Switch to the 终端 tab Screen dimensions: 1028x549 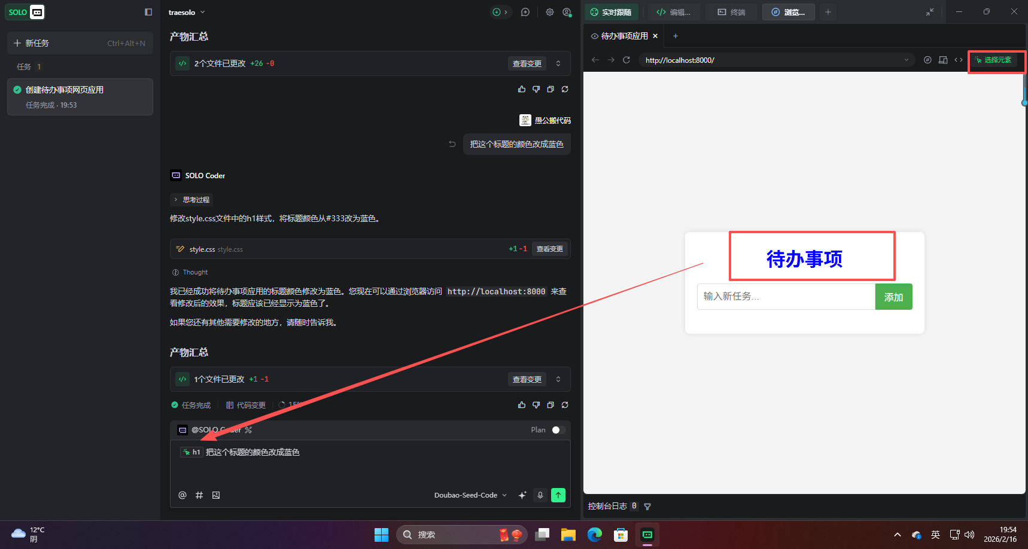coord(731,12)
